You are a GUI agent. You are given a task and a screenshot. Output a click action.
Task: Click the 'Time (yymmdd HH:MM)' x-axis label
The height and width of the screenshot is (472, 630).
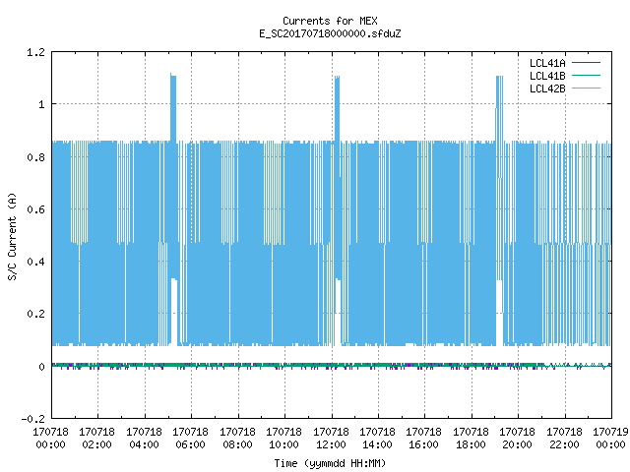(x=330, y=463)
